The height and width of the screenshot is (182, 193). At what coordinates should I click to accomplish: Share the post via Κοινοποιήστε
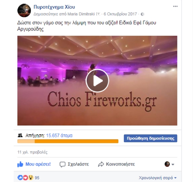[x=117, y=164]
